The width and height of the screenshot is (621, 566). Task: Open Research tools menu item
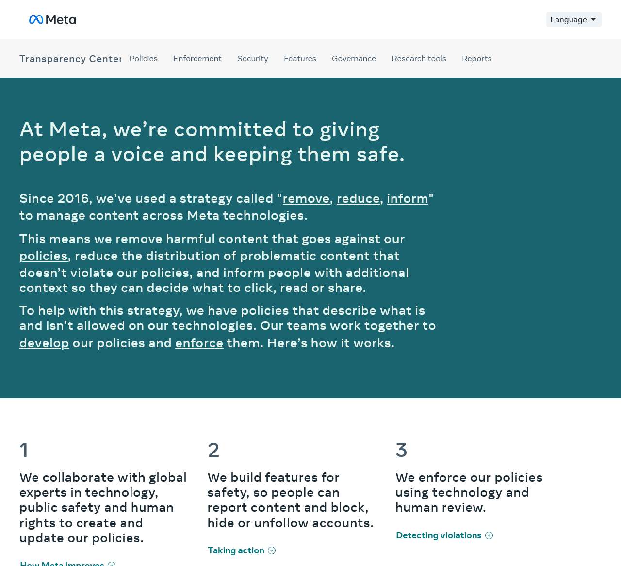(419, 58)
